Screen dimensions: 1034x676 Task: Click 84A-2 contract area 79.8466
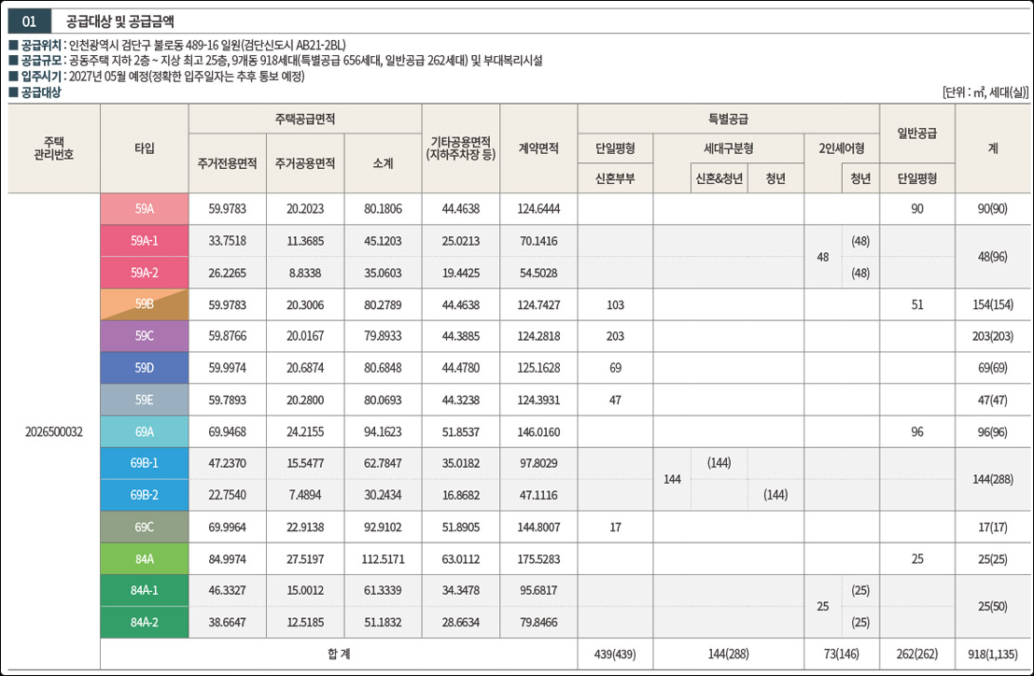538,622
